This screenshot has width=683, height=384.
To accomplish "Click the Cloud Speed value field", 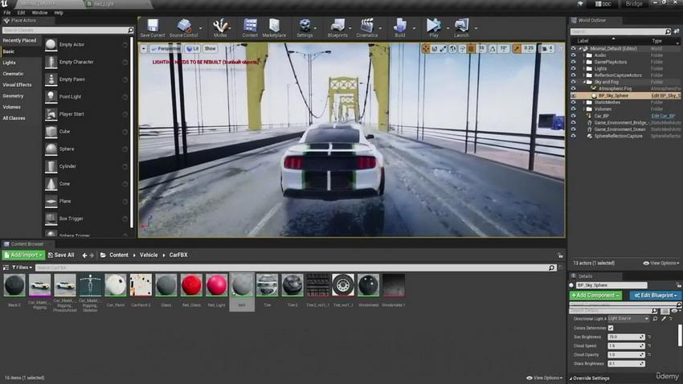I will [625, 345].
